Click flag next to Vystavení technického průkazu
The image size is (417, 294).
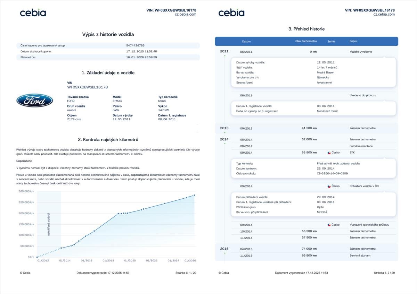tap(329, 225)
